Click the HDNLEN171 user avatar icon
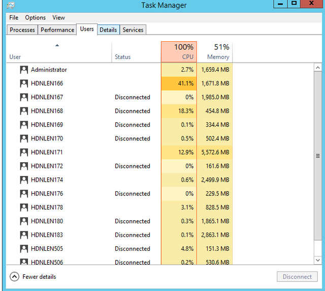 coord(24,152)
